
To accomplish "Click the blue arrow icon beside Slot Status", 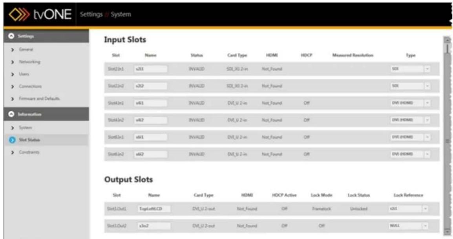I will (12, 140).
